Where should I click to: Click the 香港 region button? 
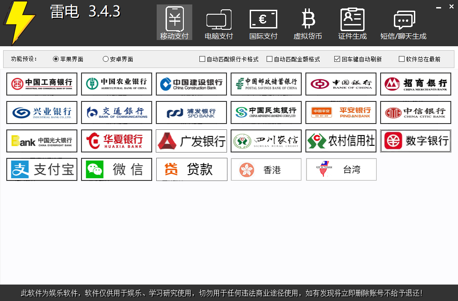coord(266,169)
